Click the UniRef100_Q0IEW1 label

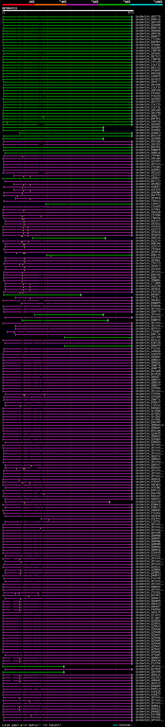[x=148, y=419]
